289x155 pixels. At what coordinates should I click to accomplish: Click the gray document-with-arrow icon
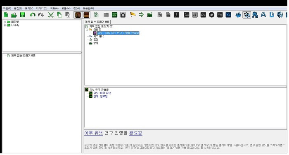click(160, 15)
